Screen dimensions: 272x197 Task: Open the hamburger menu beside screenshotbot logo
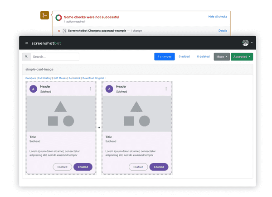tap(27, 43)
